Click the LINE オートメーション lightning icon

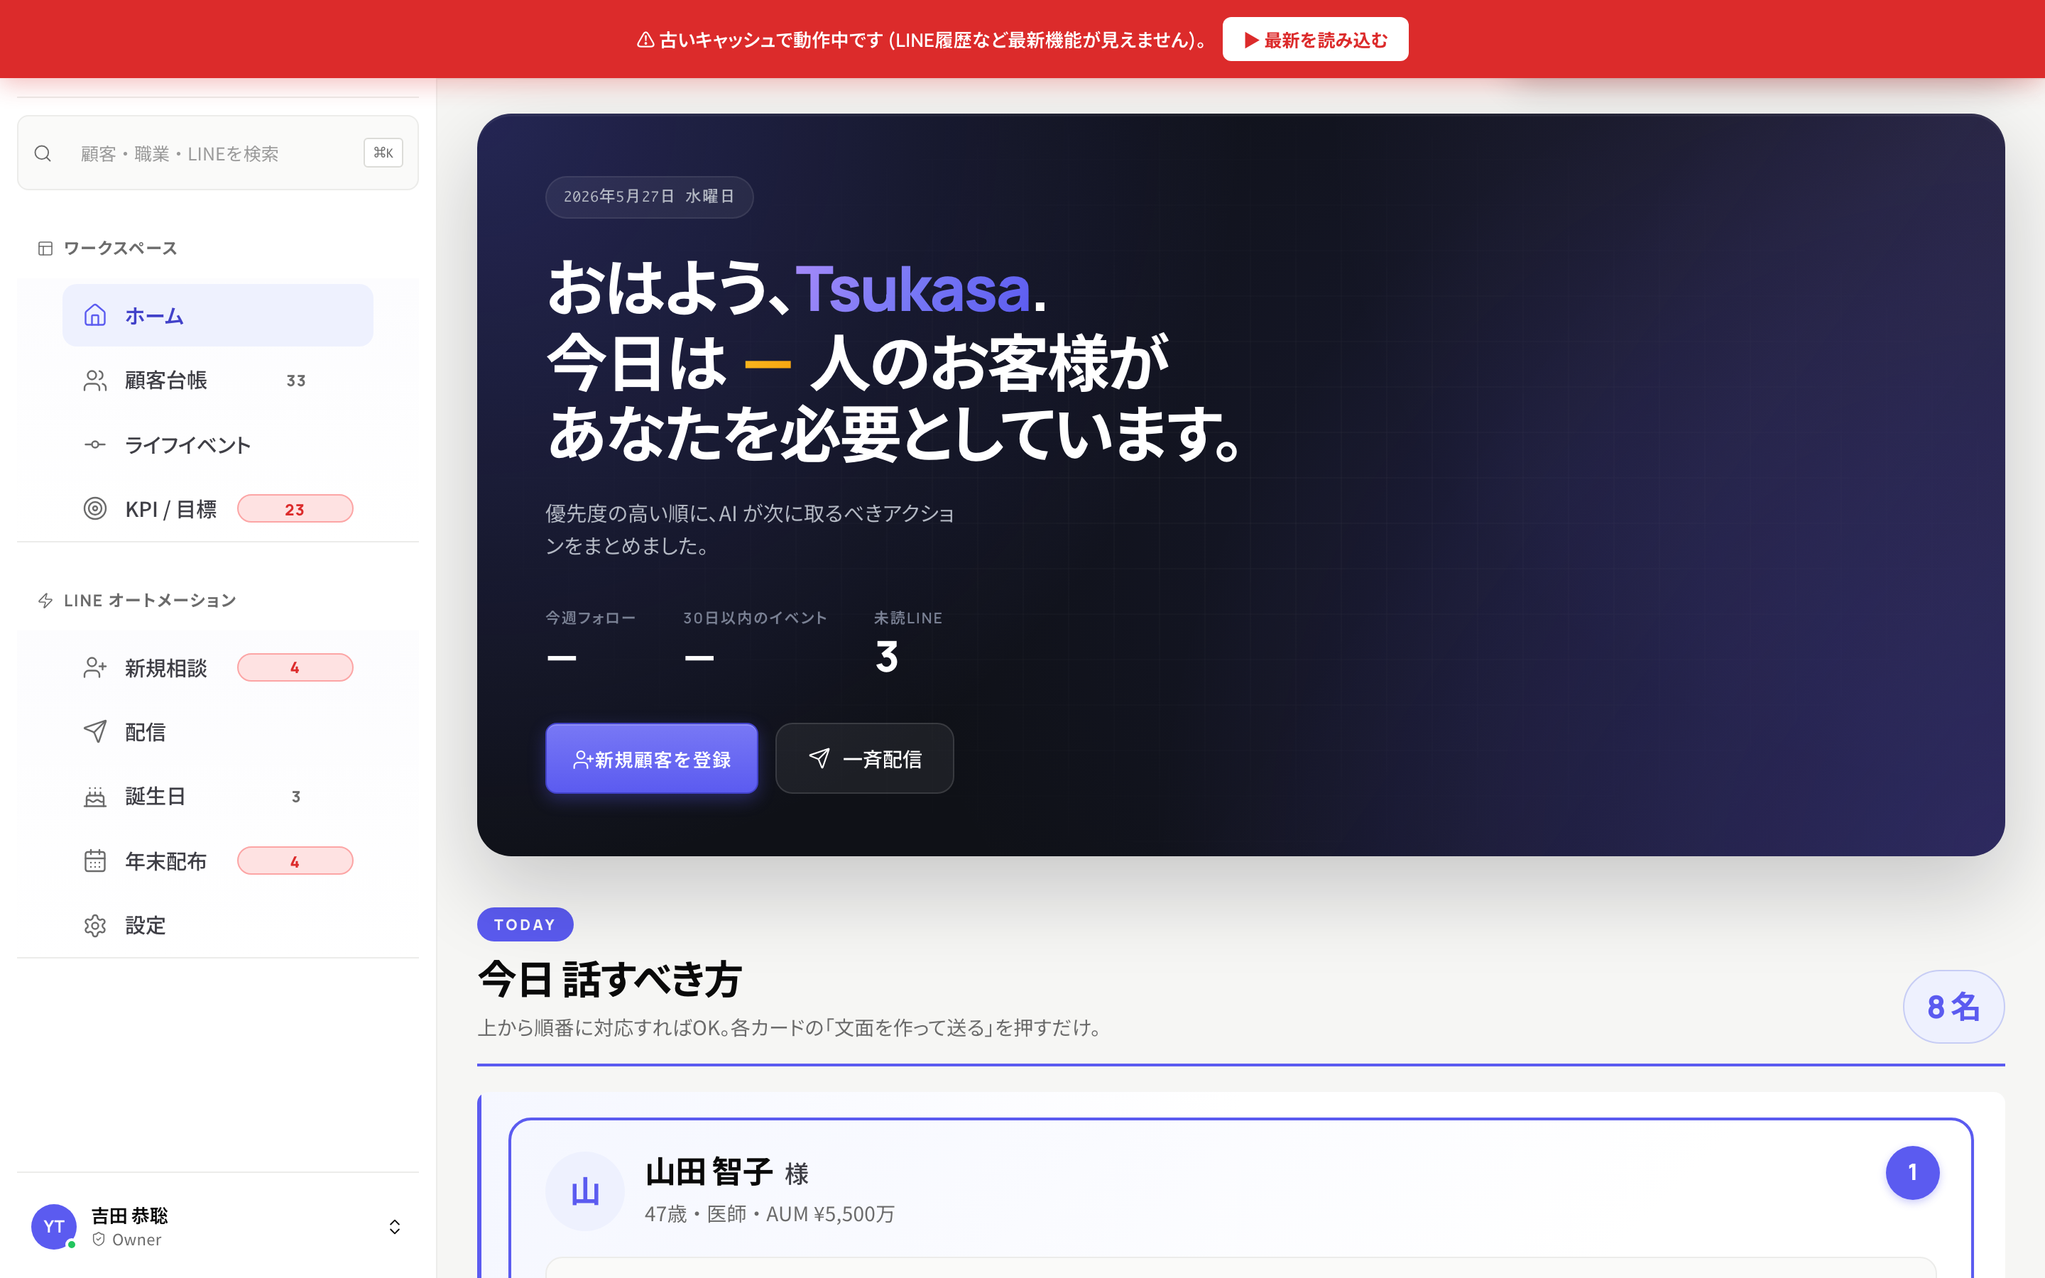pos(45,600)
